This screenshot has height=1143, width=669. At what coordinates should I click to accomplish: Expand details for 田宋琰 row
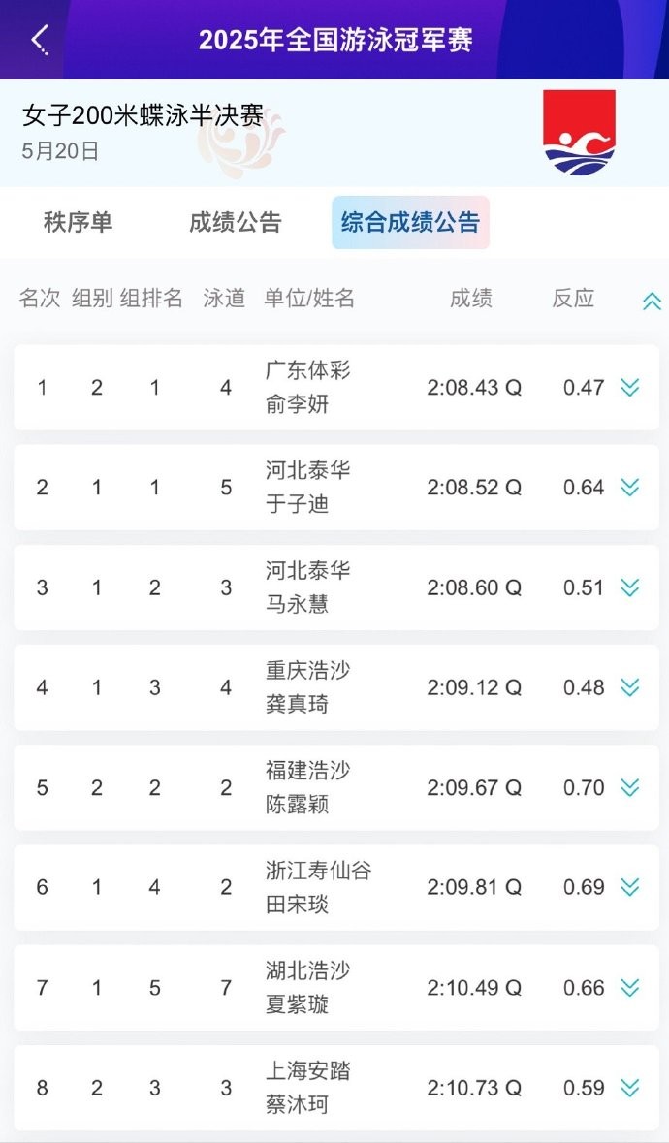[x=630, y=887]
